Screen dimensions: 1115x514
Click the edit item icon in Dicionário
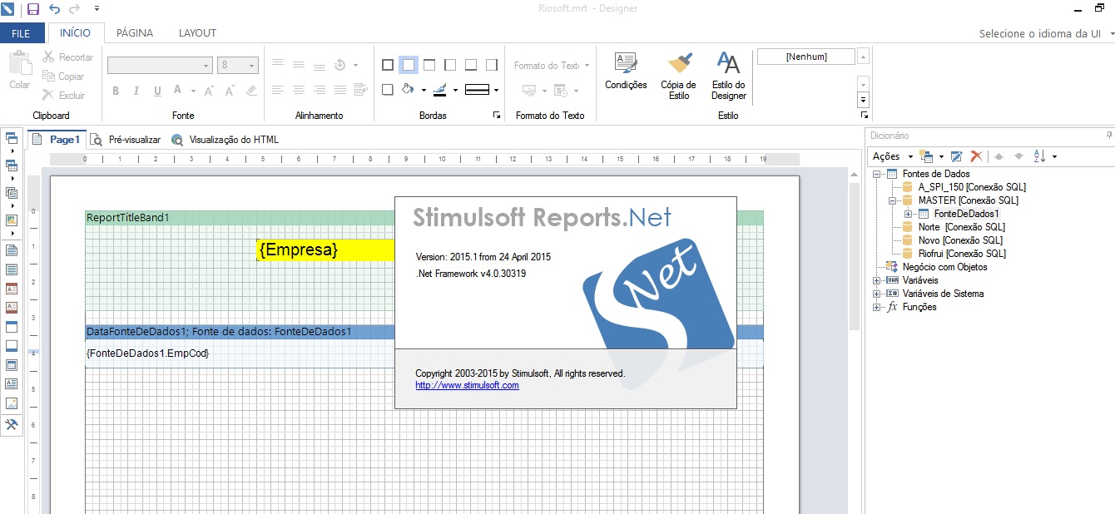point(957,156)
